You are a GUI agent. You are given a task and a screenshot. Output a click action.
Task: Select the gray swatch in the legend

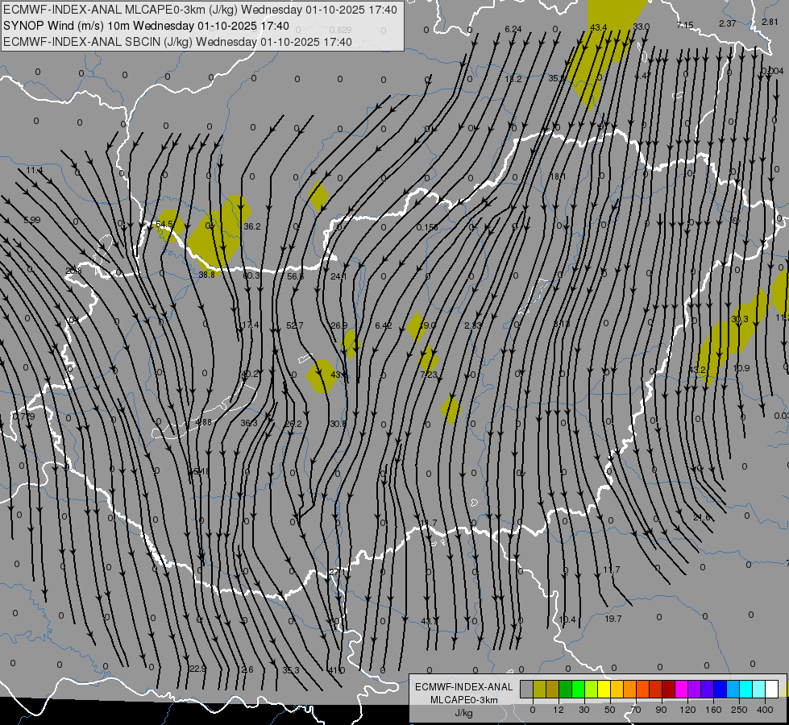(526, 689)
